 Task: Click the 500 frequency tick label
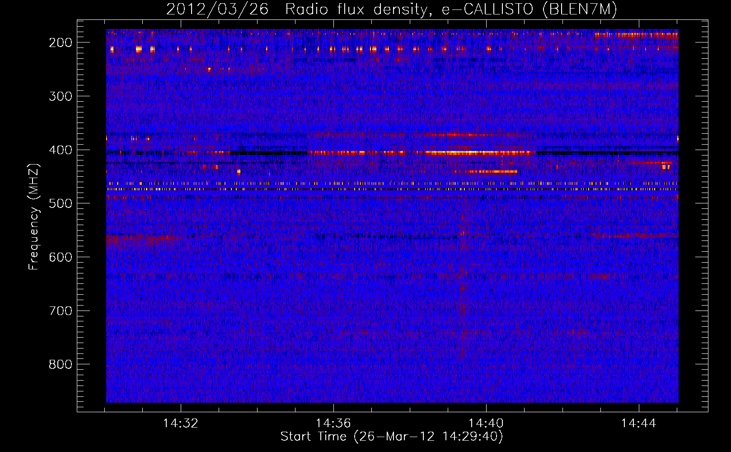pos(61,203)
